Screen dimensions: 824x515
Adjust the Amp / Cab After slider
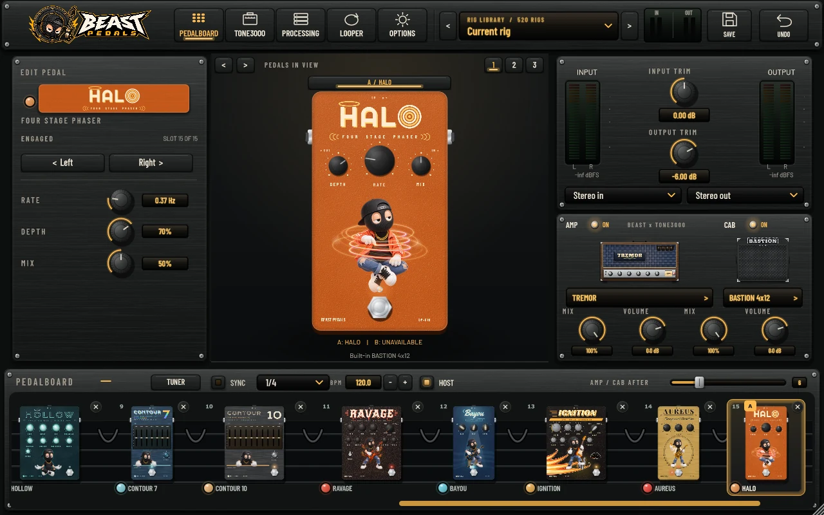[x=727, y=382]
